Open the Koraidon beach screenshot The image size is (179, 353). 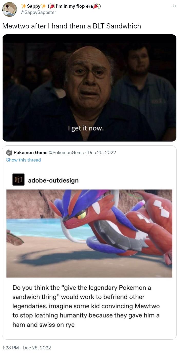pos(89,234)
